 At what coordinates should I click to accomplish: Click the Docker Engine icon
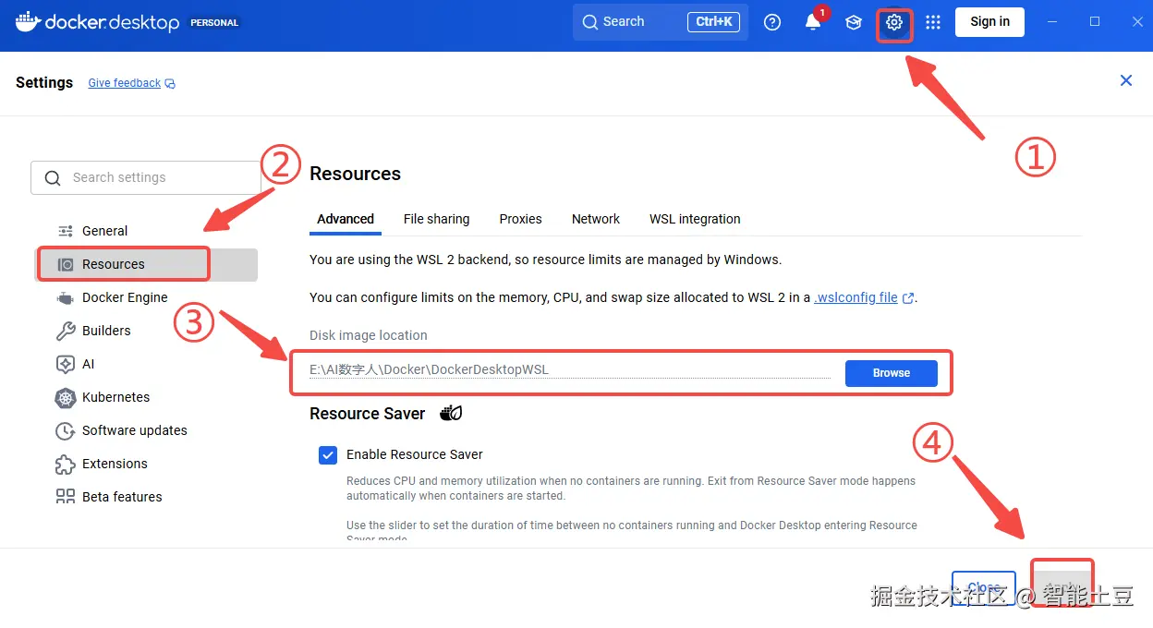coord(66,297)
